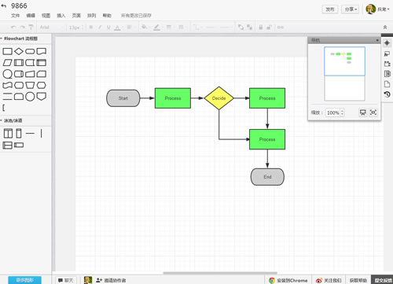The image size is (393, 284).
Task: Open the share dropdown button
Action: pos(351,9)
